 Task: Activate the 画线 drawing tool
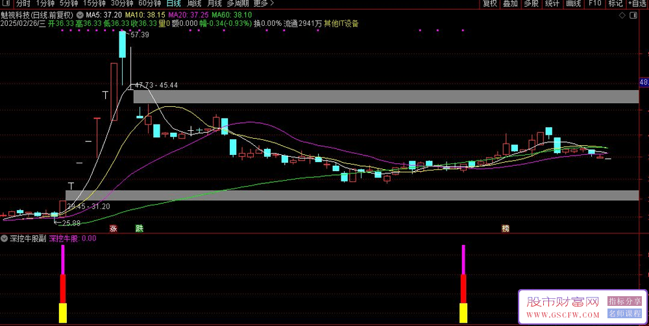573,4
